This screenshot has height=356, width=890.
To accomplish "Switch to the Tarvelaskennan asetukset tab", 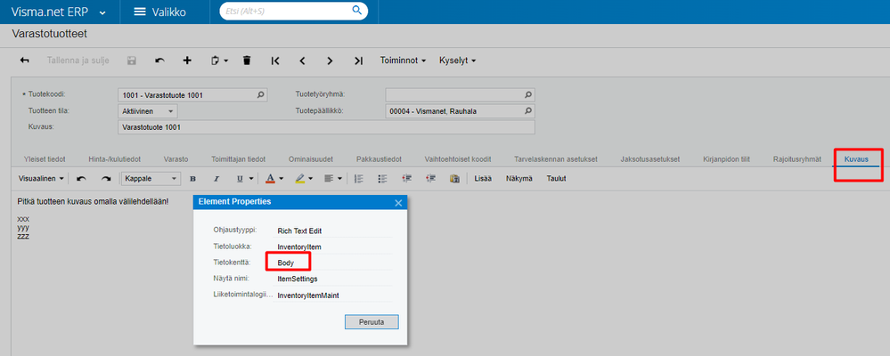I will coord(555,159).
